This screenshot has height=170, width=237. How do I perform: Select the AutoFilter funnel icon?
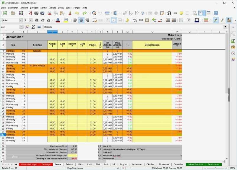point(142,14)
